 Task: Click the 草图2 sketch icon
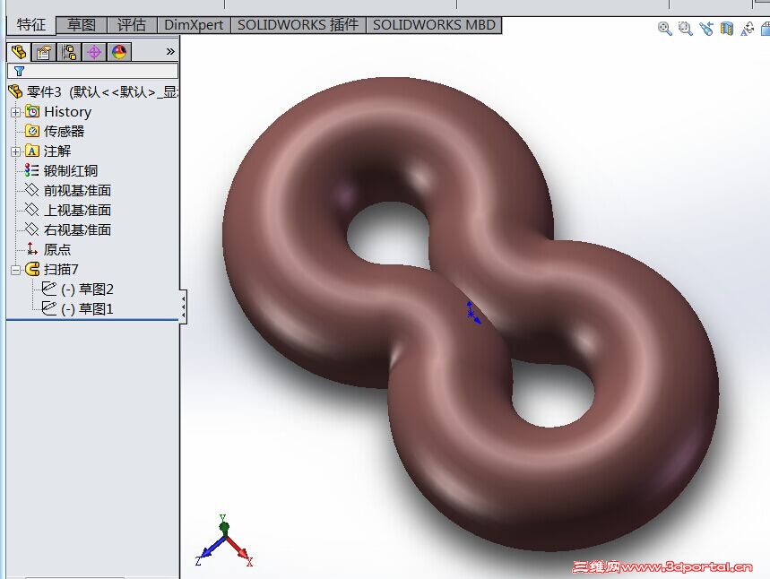tap(49, 289)
